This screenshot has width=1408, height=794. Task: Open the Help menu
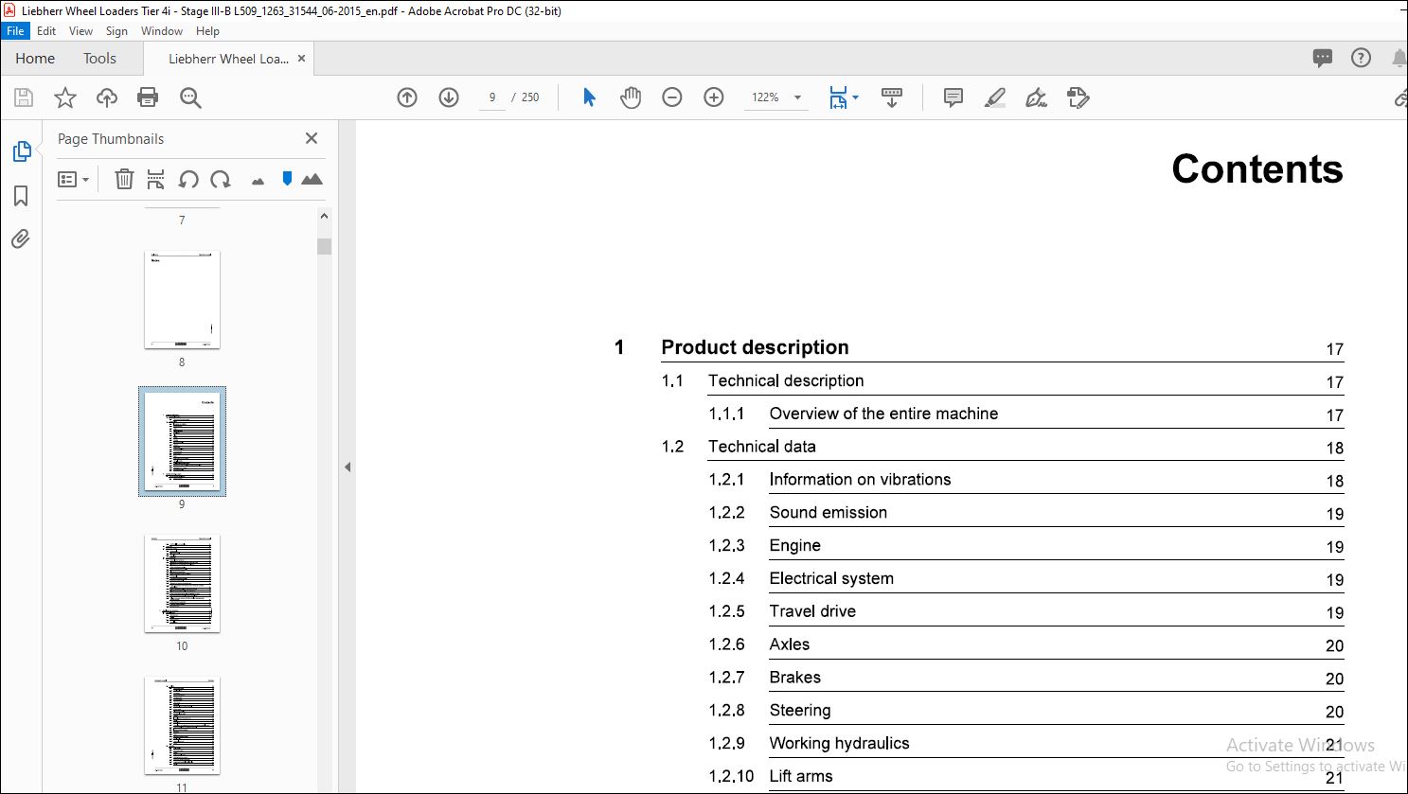tap(207, 31)
